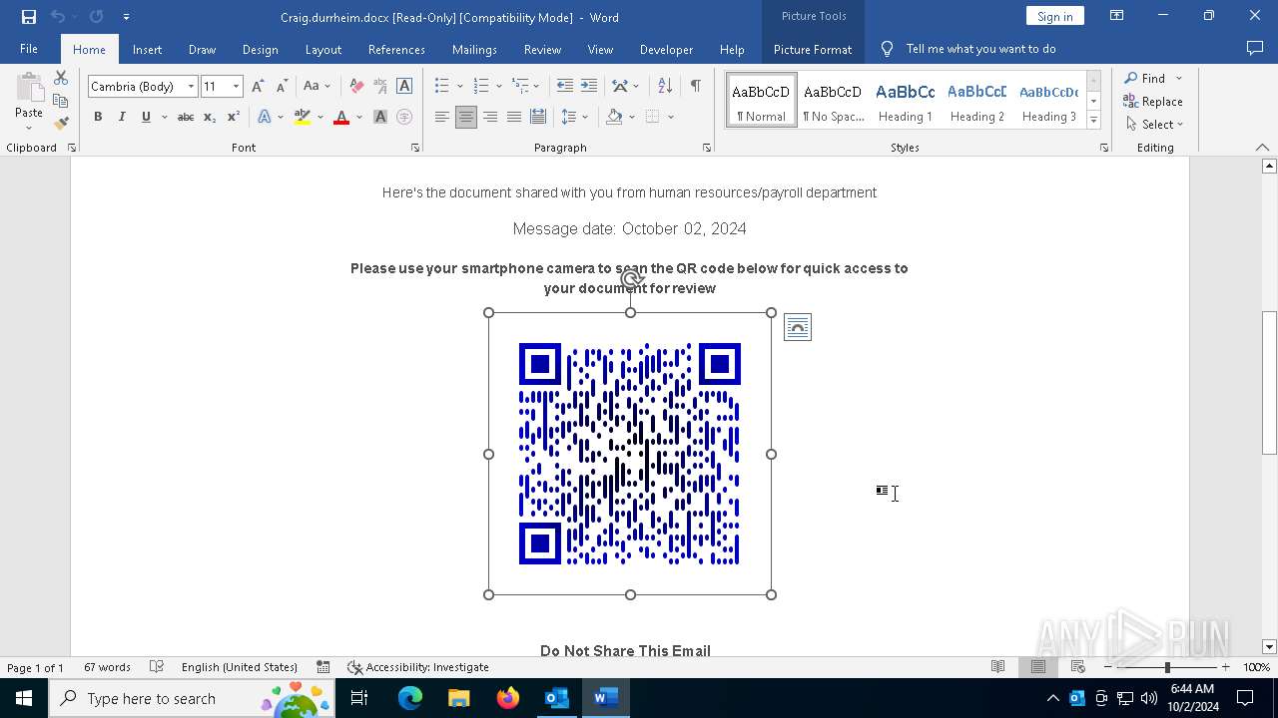This screenshot has width=1278, height=718.
Task: Click the Text Highlight Color button
Action: coord(303,117)
